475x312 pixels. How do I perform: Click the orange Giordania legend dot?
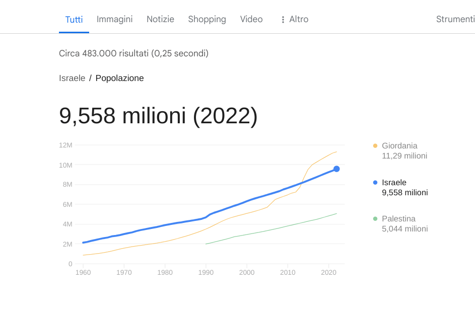(x=375, y=146)
